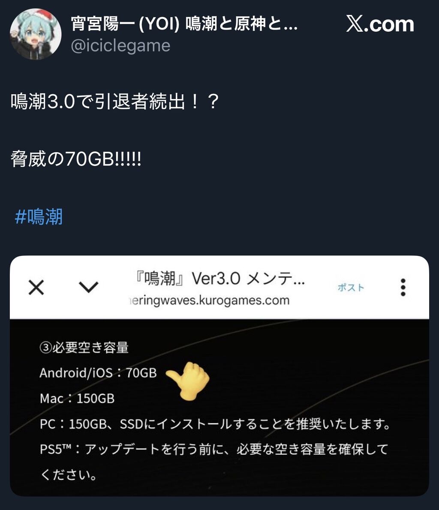Open the three-dot overflow menu
This screenshot has height=510, width=439.
point(403,287)
